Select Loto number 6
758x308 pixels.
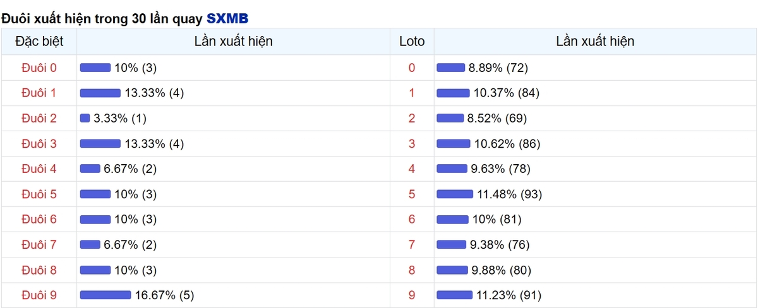point(412,219)
